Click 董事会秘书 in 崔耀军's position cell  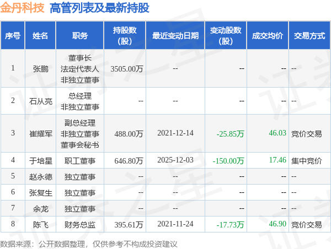pos(80,145)
